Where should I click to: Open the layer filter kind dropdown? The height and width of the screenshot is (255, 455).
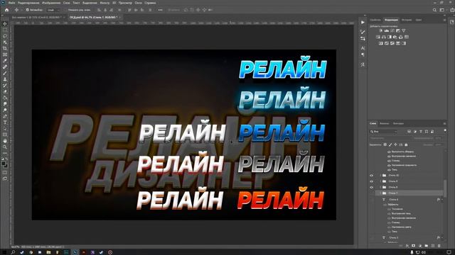point(384,132)
